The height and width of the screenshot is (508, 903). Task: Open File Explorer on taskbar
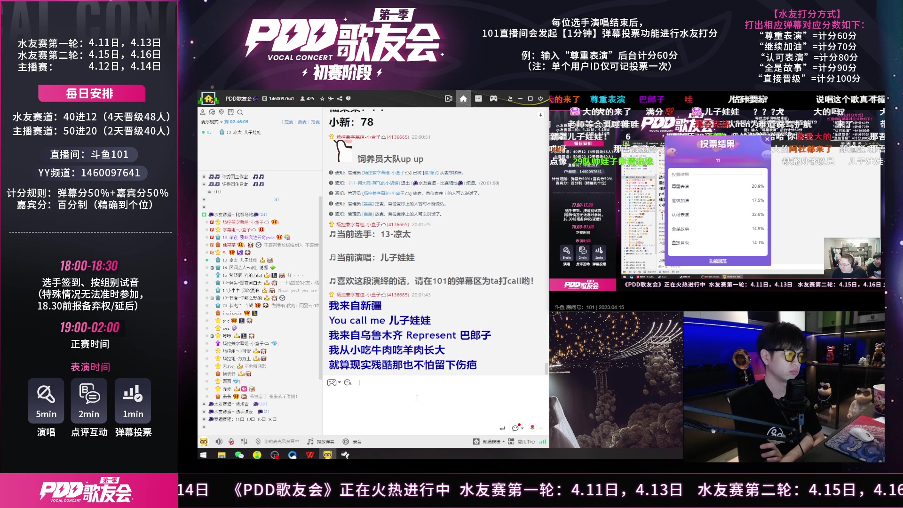222,455
